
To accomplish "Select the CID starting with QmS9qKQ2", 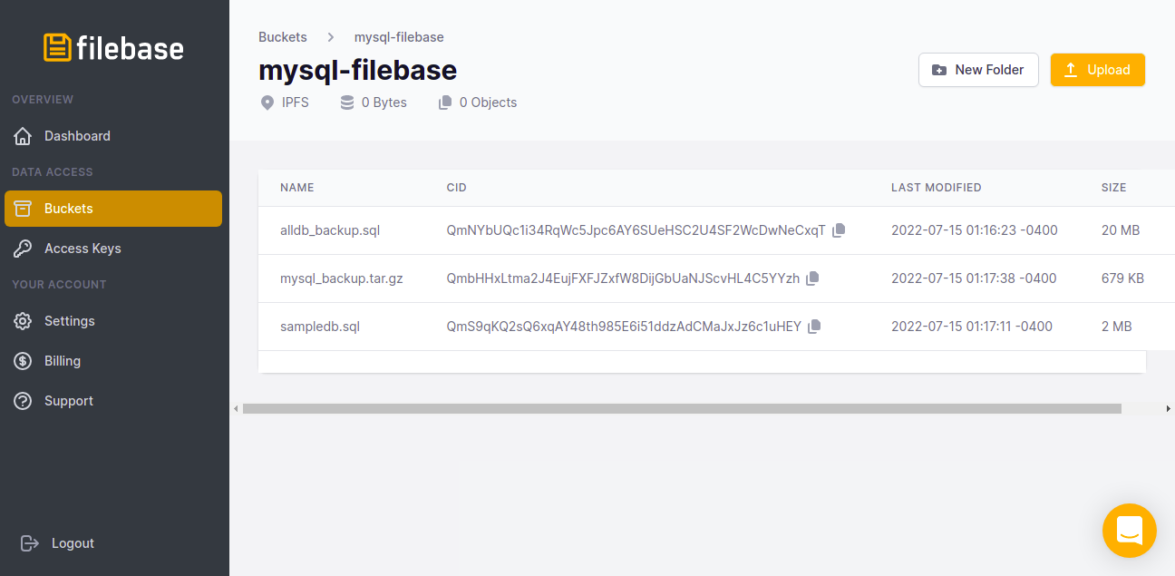I will (x=625, y=327).
